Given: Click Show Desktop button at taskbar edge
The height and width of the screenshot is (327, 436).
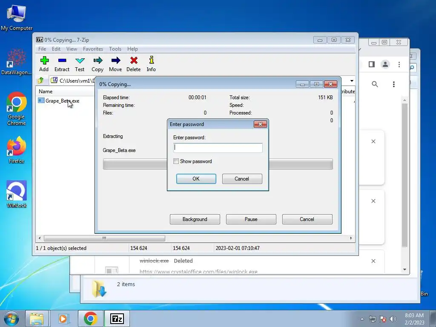Looking at the screenshot, I should pyautogui.click(x=433, y=318).
